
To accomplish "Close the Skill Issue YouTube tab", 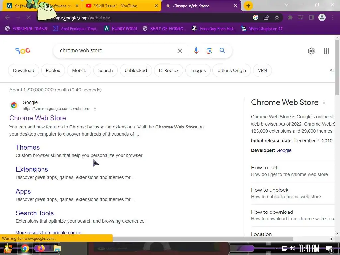I will pos(156,6).
